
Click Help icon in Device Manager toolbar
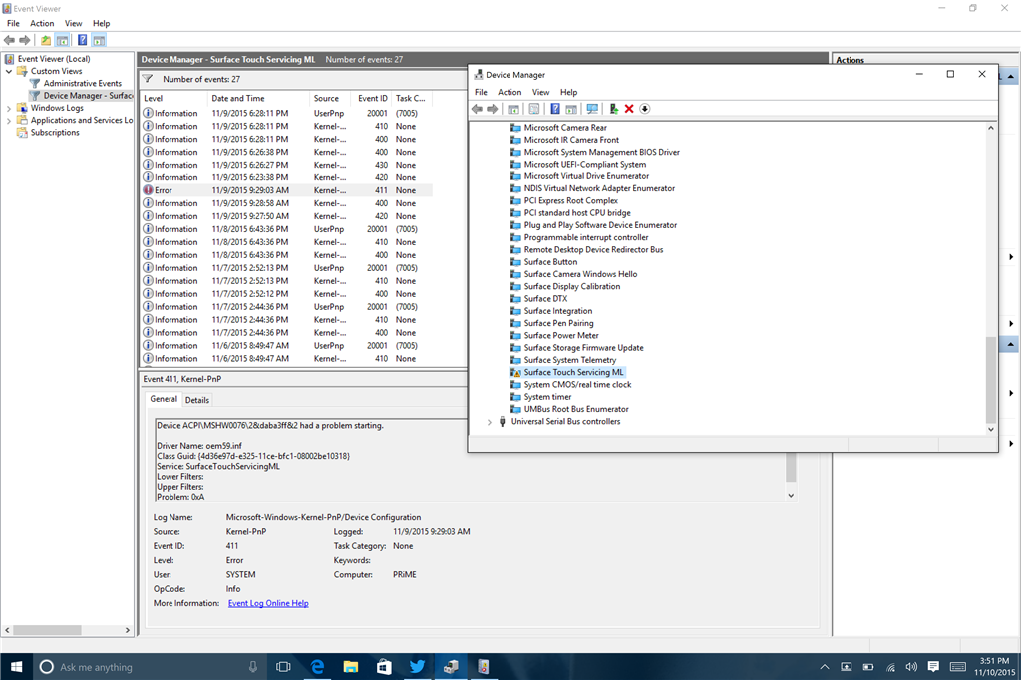pyautogui.click(x=555, y=109)
